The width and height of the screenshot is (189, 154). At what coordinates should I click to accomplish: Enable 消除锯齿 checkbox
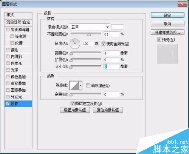[x=88, y=86]
